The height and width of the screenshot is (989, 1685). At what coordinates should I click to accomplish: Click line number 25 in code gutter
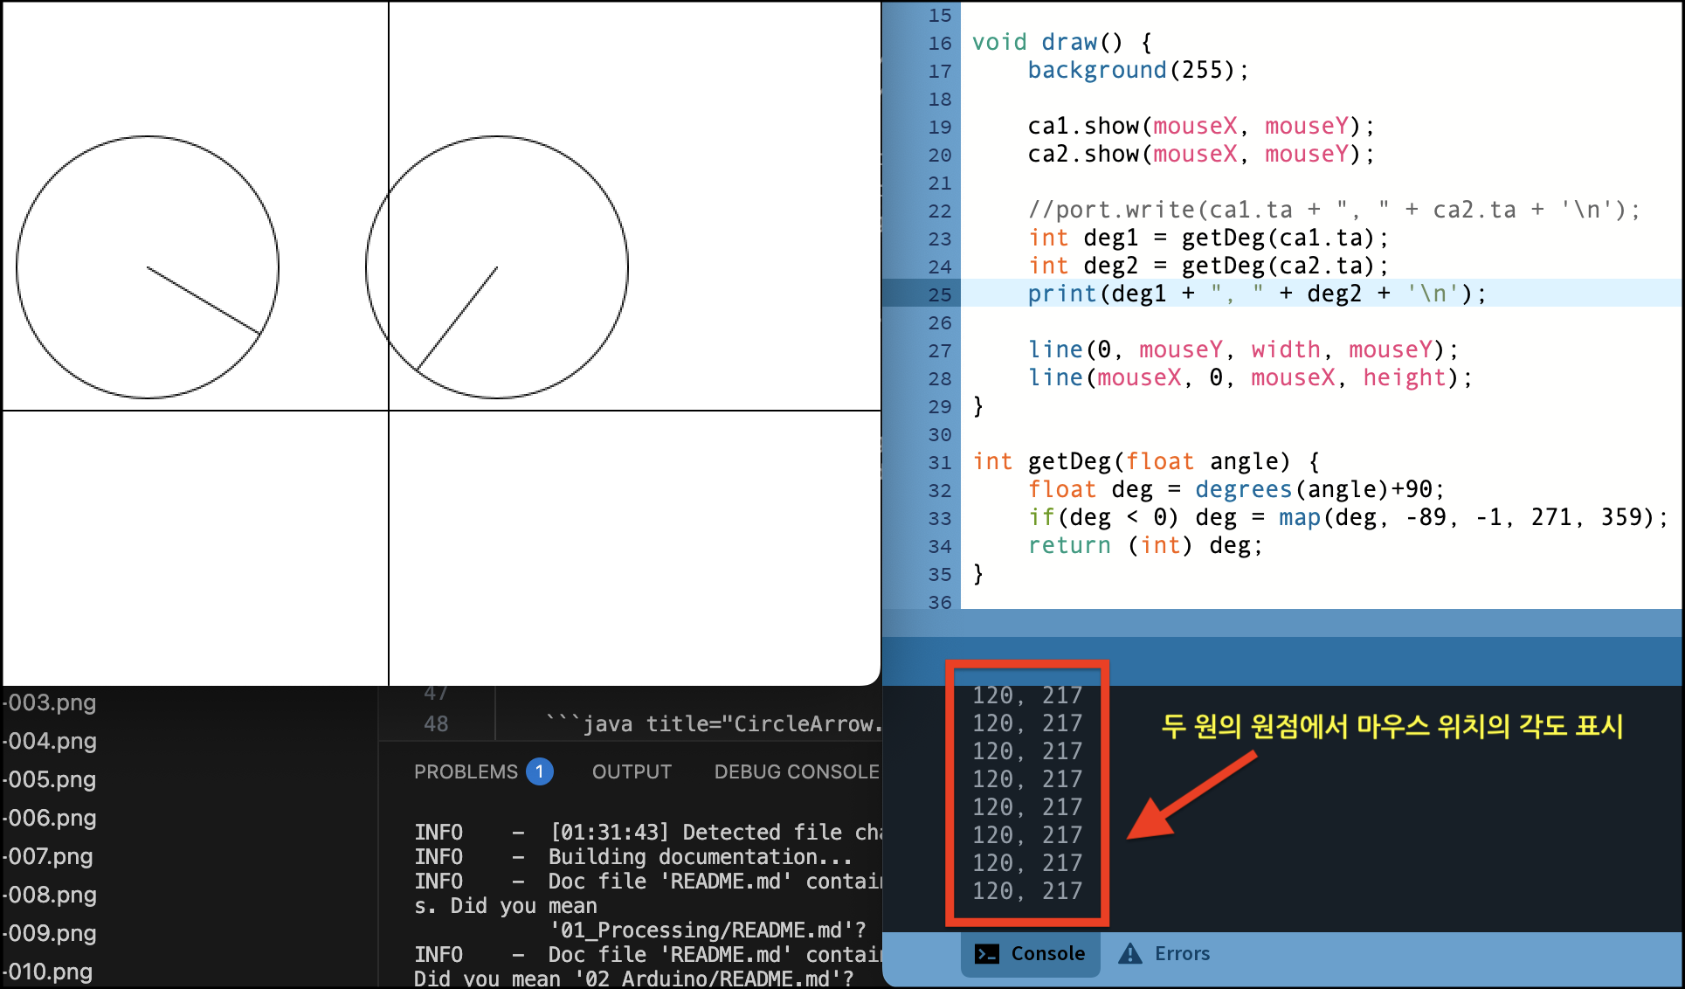click(x=940, y=294)
